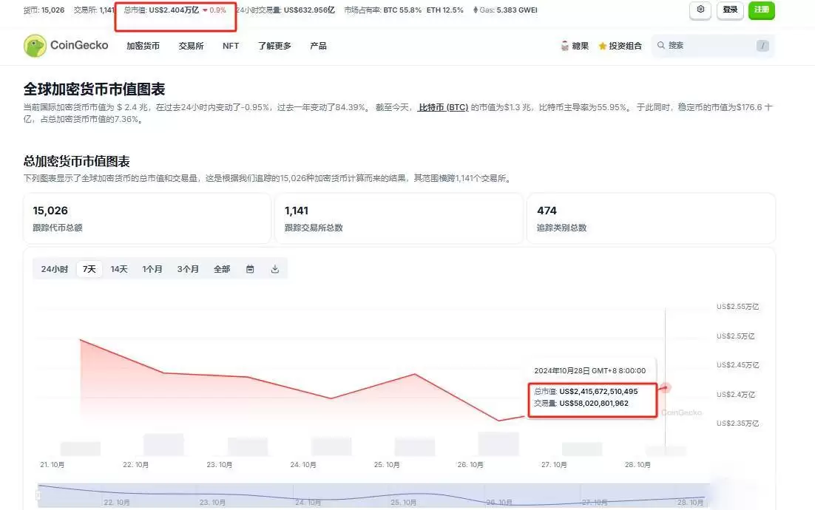Switch chart to 14天 range
Viewport: 815px width, 510px height.
pyautogui.click(x=119, y=270)
